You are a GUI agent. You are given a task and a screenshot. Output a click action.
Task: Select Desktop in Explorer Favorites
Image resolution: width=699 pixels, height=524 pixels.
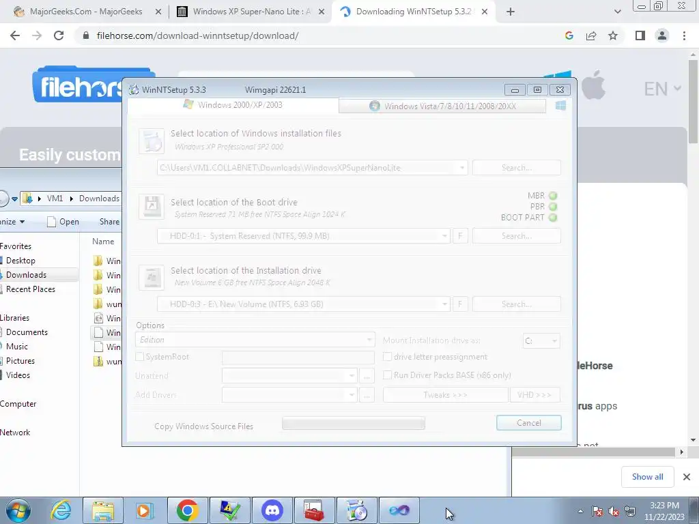pyautogui.click(x=20, y=261)
